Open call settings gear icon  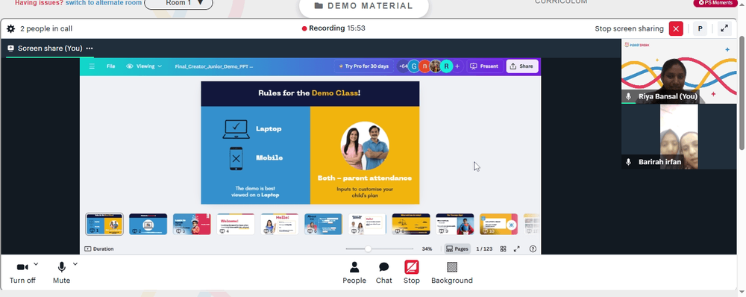coord(10,28)
